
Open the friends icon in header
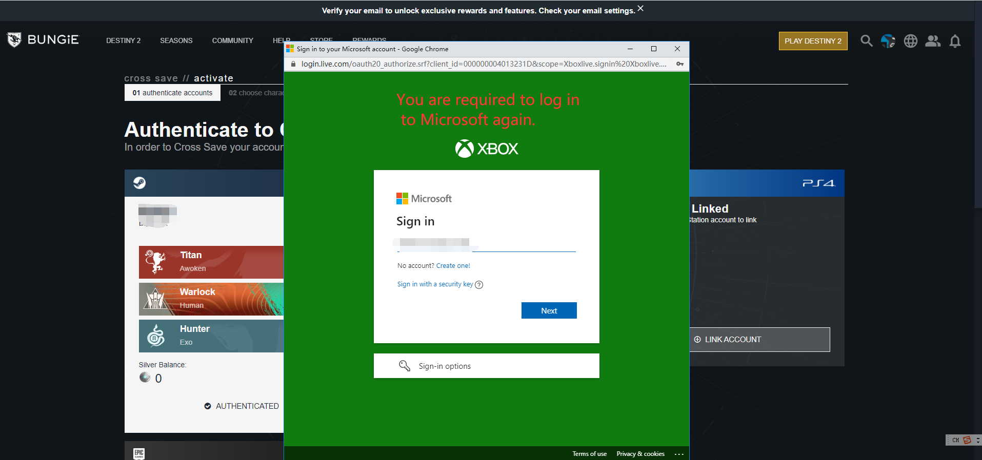(932, 41)
